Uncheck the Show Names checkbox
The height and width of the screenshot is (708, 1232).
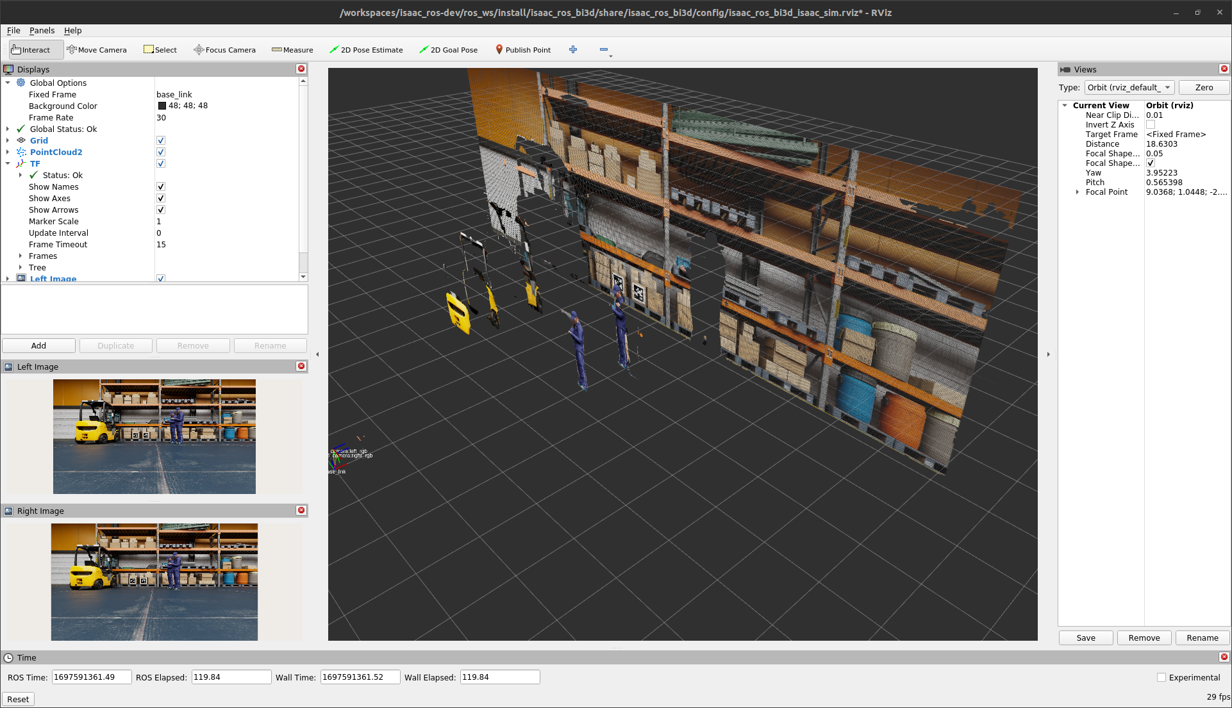pos(161,186)
